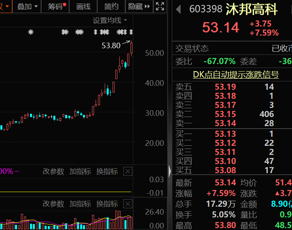Screen dimensions: 292x230
Task: Click 换指标 in the upper indicator panel
Action: click(107, 172)
